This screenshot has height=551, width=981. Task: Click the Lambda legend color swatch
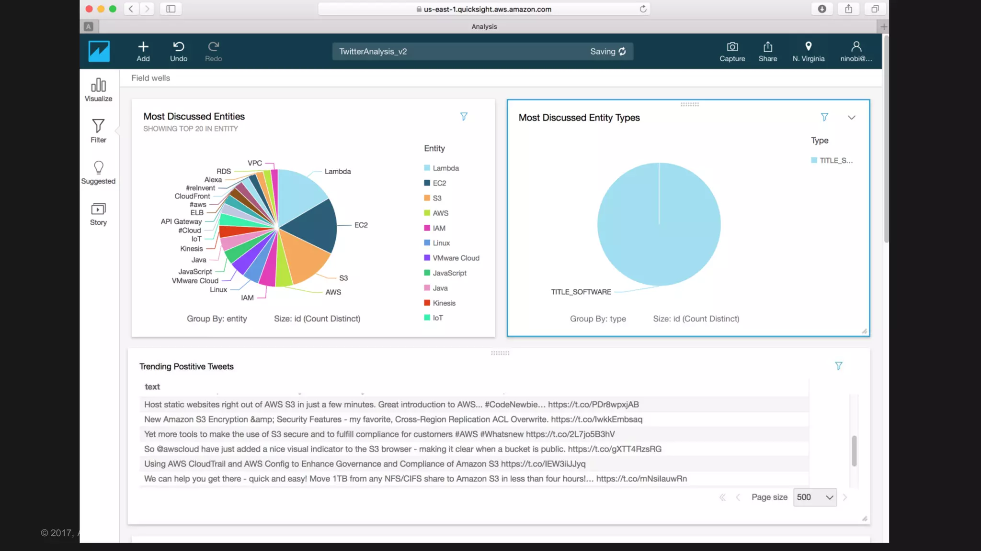427,168
